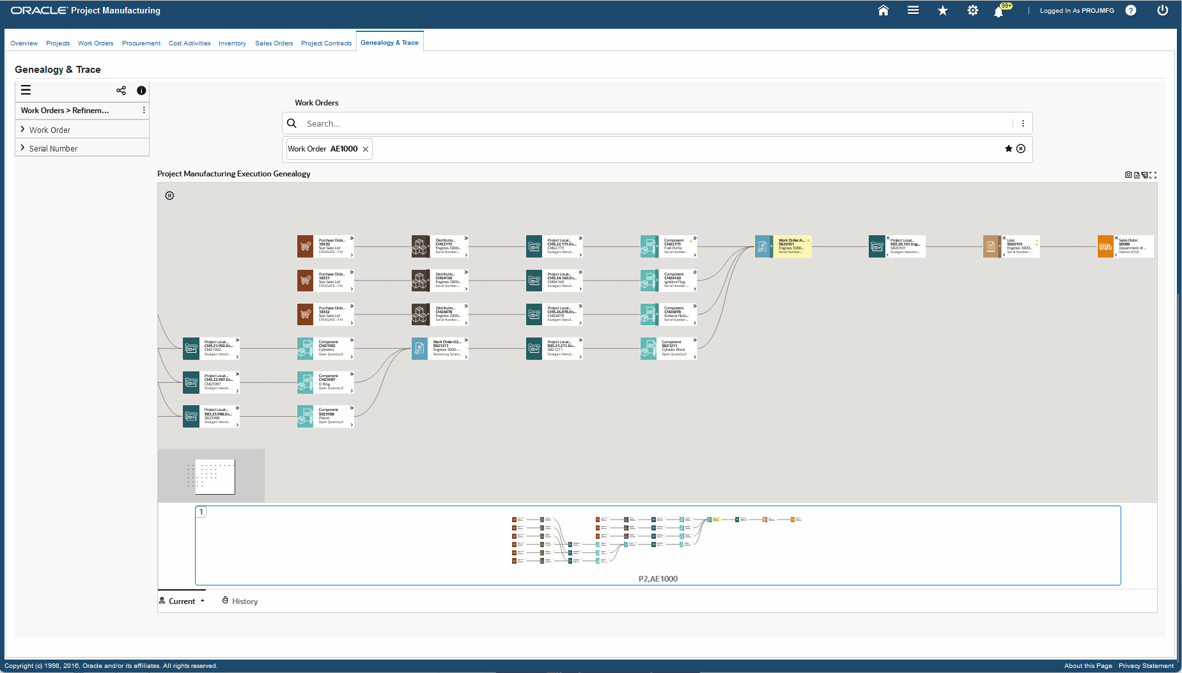This screenshot has width=1182, height=673.
Task: Collapse double chevron on Sales Order 80088
Action: tap(1117, 238)
